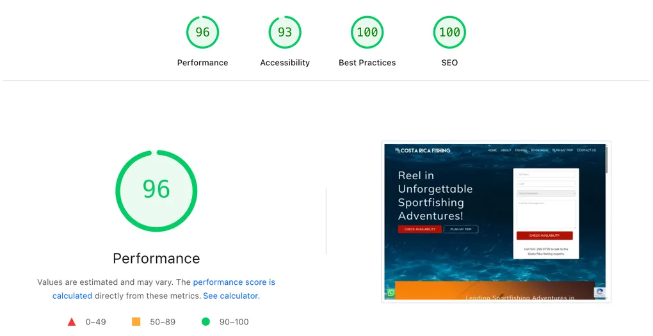
Task: Click the green circle 90–100 legend icon
Action: [206, 321]
